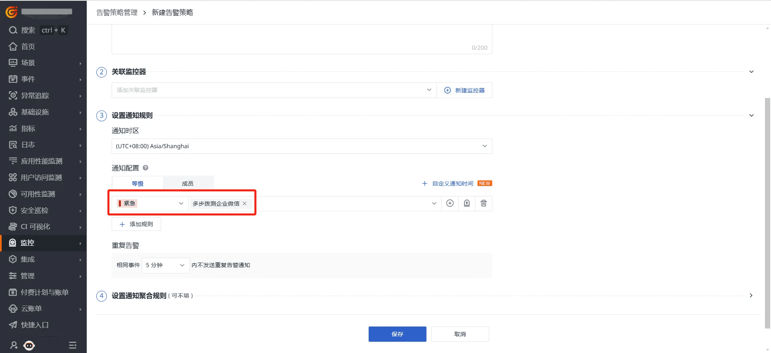Viewport: 771px width, 353px height.
Task: Open the help tooltip next to 通知配置
Action: pyautogui.click(x=145, y=168)
